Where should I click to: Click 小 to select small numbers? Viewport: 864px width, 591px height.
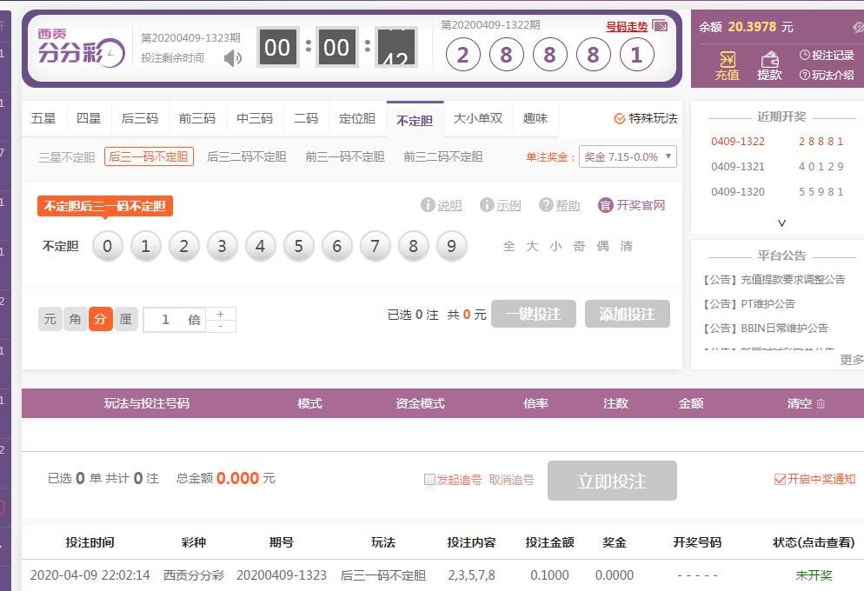(x=555, y=246)
